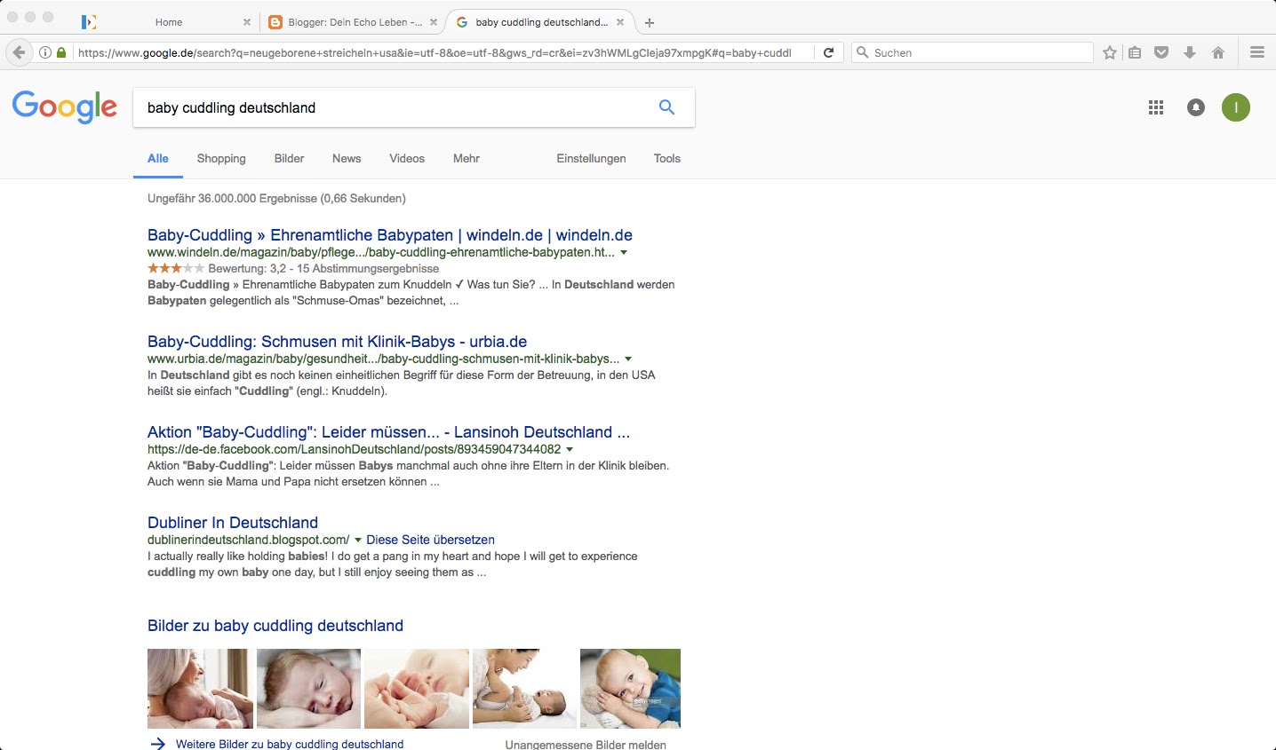
Task: Click Weitere Bilder zu baby cuddling deutschland
Action: [x=290, y=744]
